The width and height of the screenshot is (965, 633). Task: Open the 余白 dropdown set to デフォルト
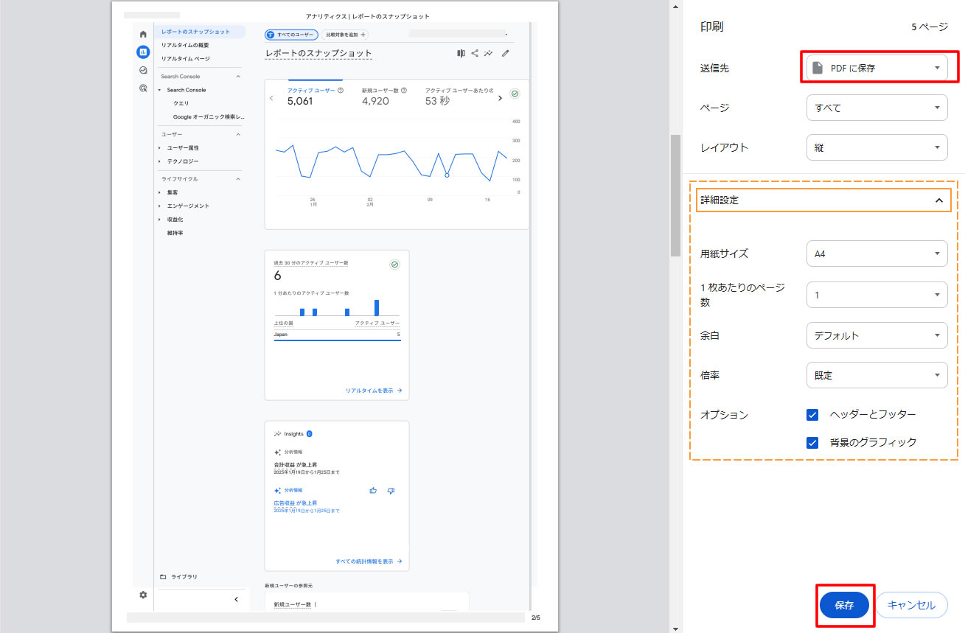point(877,335)
